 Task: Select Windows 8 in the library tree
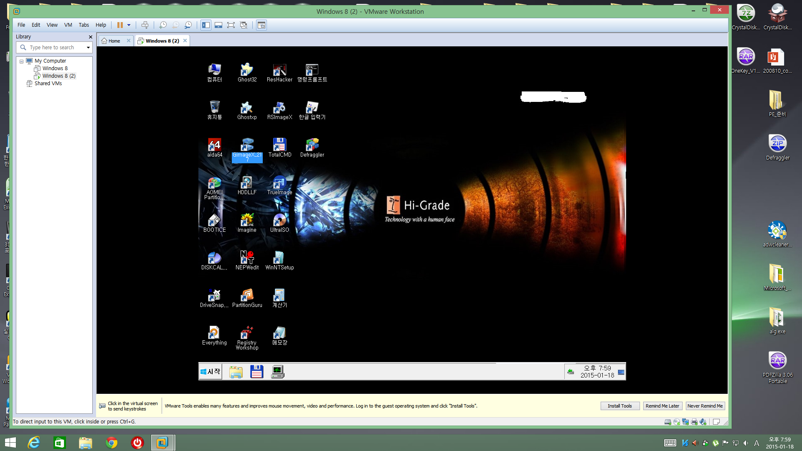point(55,68)
